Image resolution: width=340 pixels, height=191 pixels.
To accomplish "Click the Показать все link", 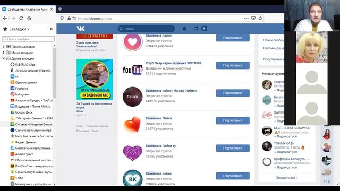I will pos(287,178).
